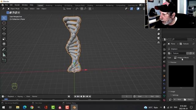Select the Cursor tool

[4, 23]
